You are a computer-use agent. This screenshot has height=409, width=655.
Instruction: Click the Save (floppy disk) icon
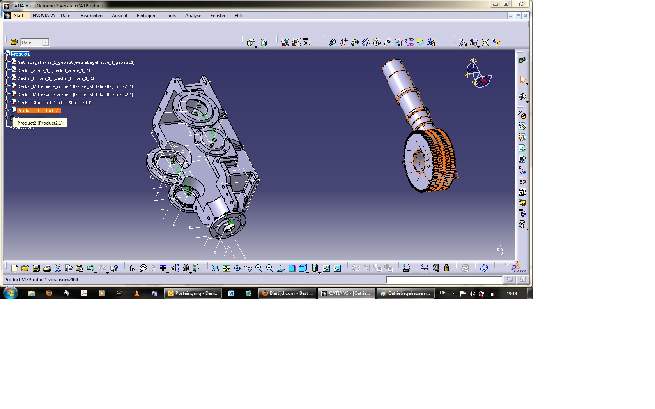(36, 268)
